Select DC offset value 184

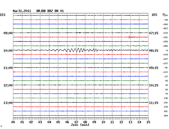166,107
